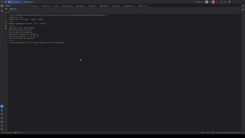Click the red heart emoji in console output
This screenshot has height=138, width=245.
coord(28,36)
